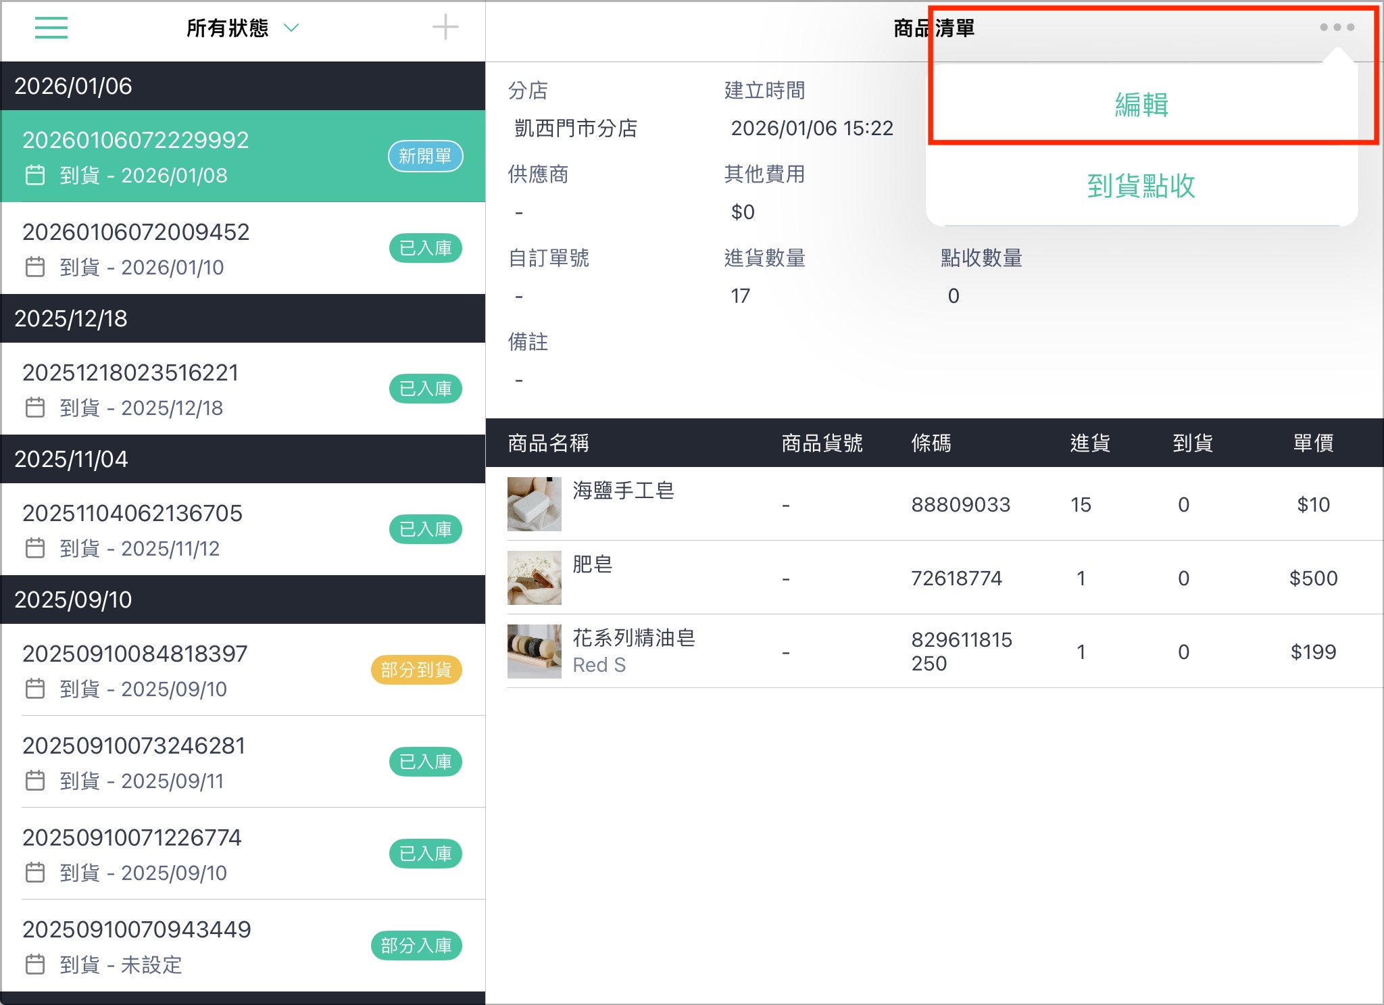Click the 進貨數量 value 17

(740, 295)
